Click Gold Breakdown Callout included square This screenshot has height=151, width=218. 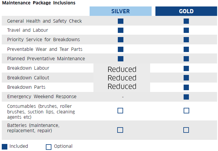tap(186, 78)
